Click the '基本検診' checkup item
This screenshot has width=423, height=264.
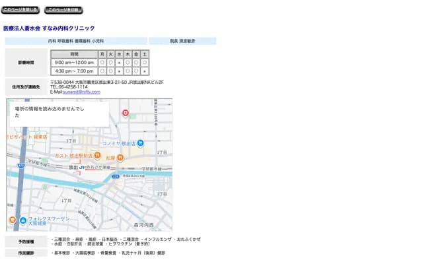pos(62,253)
